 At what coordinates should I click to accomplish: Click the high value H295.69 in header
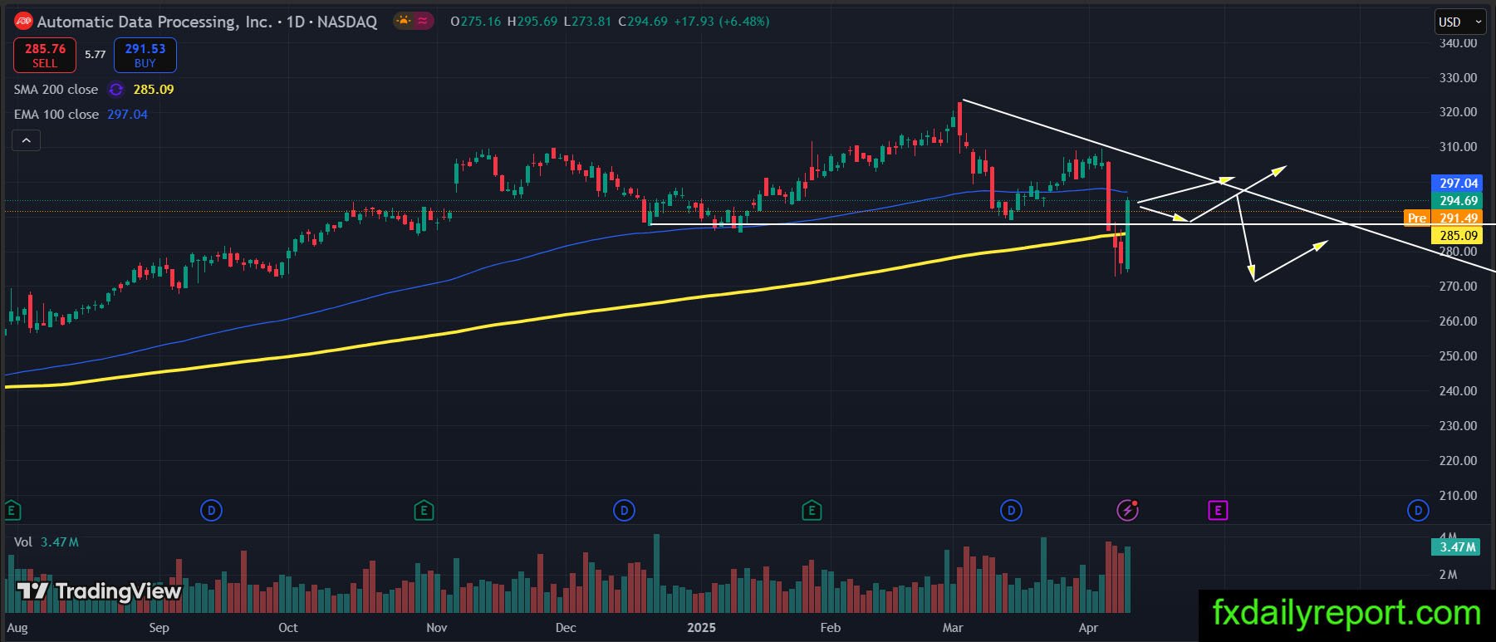tap(532, 22)
